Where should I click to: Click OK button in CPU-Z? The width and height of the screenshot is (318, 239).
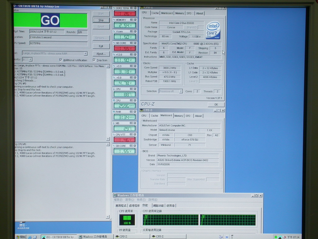point(216,105)
